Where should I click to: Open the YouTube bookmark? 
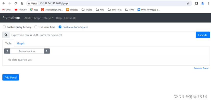21,10
